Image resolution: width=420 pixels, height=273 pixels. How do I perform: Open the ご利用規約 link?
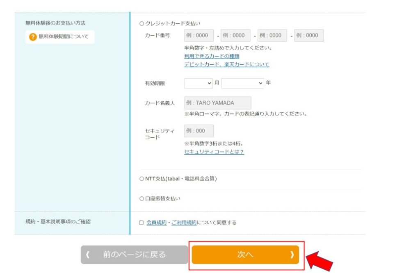pos(184,223)
